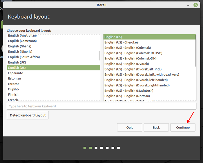Pick Filipino from the layout list
Viewport: 203px width, 163px height.
tap(53, 89)
